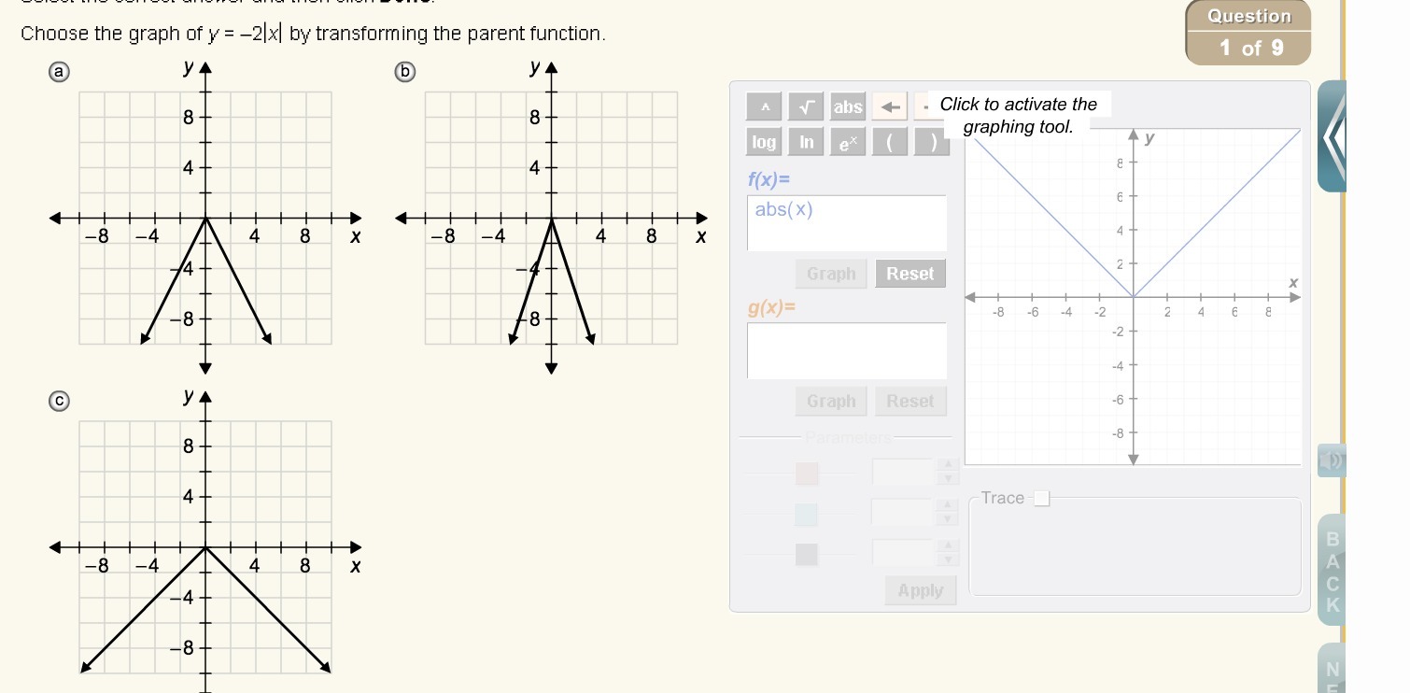Click the g(x) input field
Screen dimensions: 1410x693
[847, 350]
